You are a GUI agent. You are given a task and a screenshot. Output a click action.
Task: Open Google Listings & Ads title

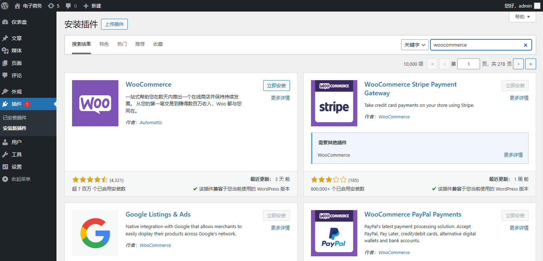[x=158, y=214]
